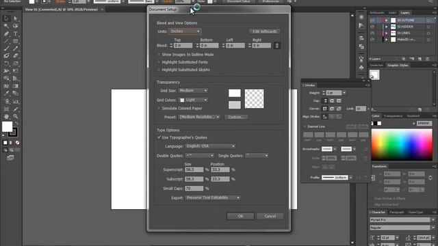Viewport: 438px width, 246px height.
Task: Pick a color from the spectrum bar
Action: [x=402, y=145]
